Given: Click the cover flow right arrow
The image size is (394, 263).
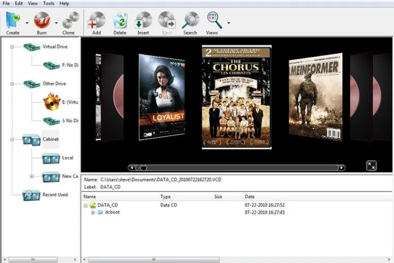Looking at the screenshot, I should tap(342, 168).
